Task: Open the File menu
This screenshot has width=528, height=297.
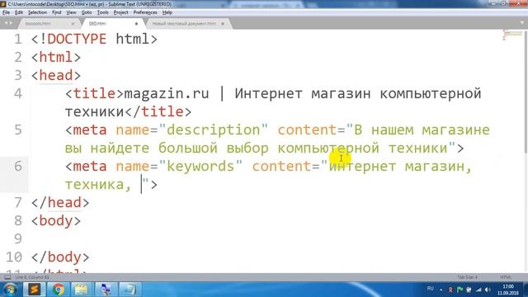Action: pyautogui.click(x=6, y=12)
